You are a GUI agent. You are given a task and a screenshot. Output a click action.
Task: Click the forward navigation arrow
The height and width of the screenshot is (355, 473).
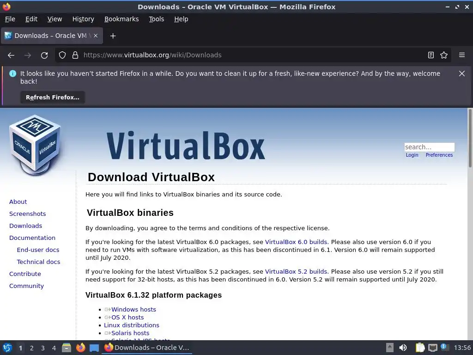tap(28, 55)
